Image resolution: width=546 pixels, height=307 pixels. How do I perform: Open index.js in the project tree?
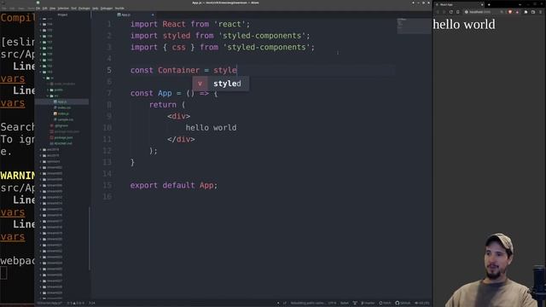pos(63,113)
